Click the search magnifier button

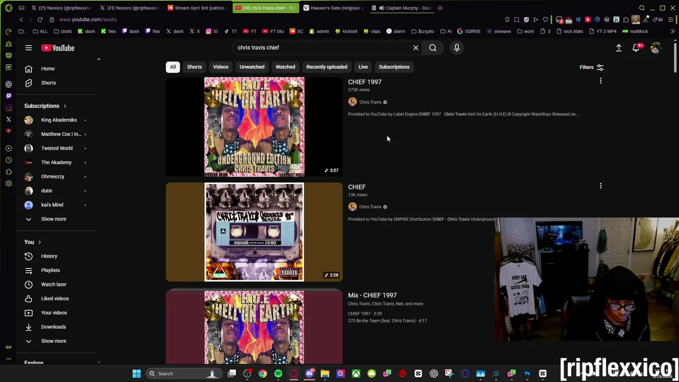(433, 48)
